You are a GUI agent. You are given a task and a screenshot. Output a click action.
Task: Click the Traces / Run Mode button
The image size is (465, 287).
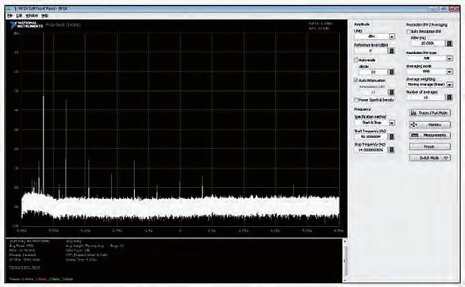click(430, 113)
